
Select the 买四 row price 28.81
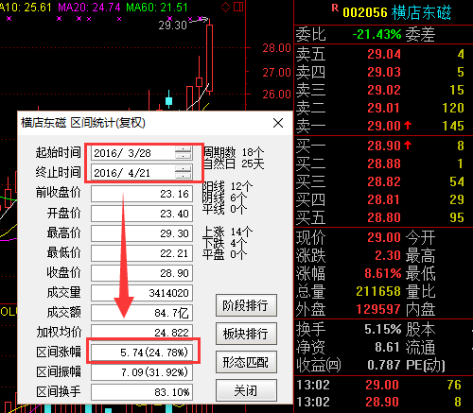pyautogui.click(x=384, y=199)
